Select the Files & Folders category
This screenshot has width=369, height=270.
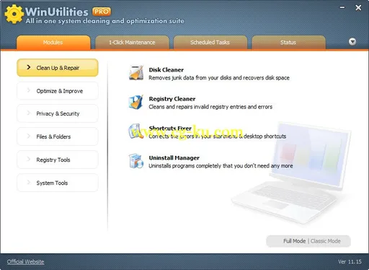click(58, 136)
